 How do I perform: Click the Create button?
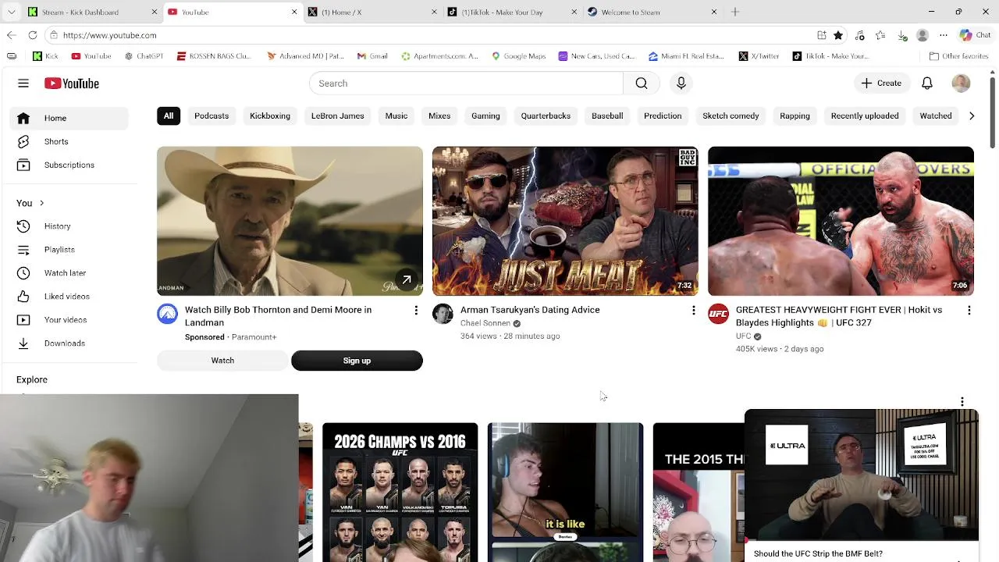pyautogui.click(x=881, y=84)
